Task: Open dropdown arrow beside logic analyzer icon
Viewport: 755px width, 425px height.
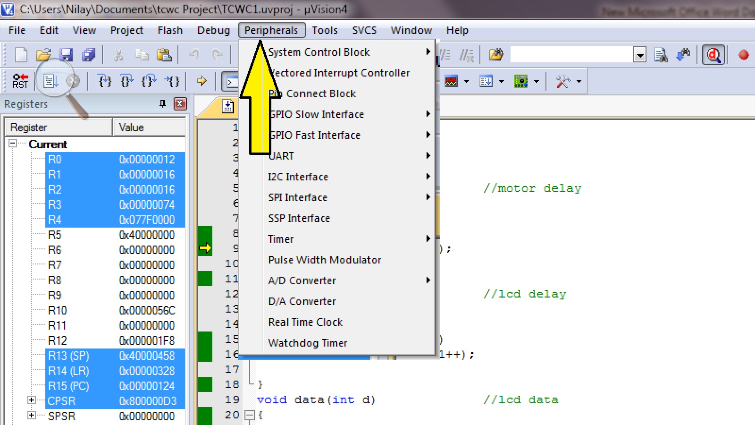Action: 467,82
